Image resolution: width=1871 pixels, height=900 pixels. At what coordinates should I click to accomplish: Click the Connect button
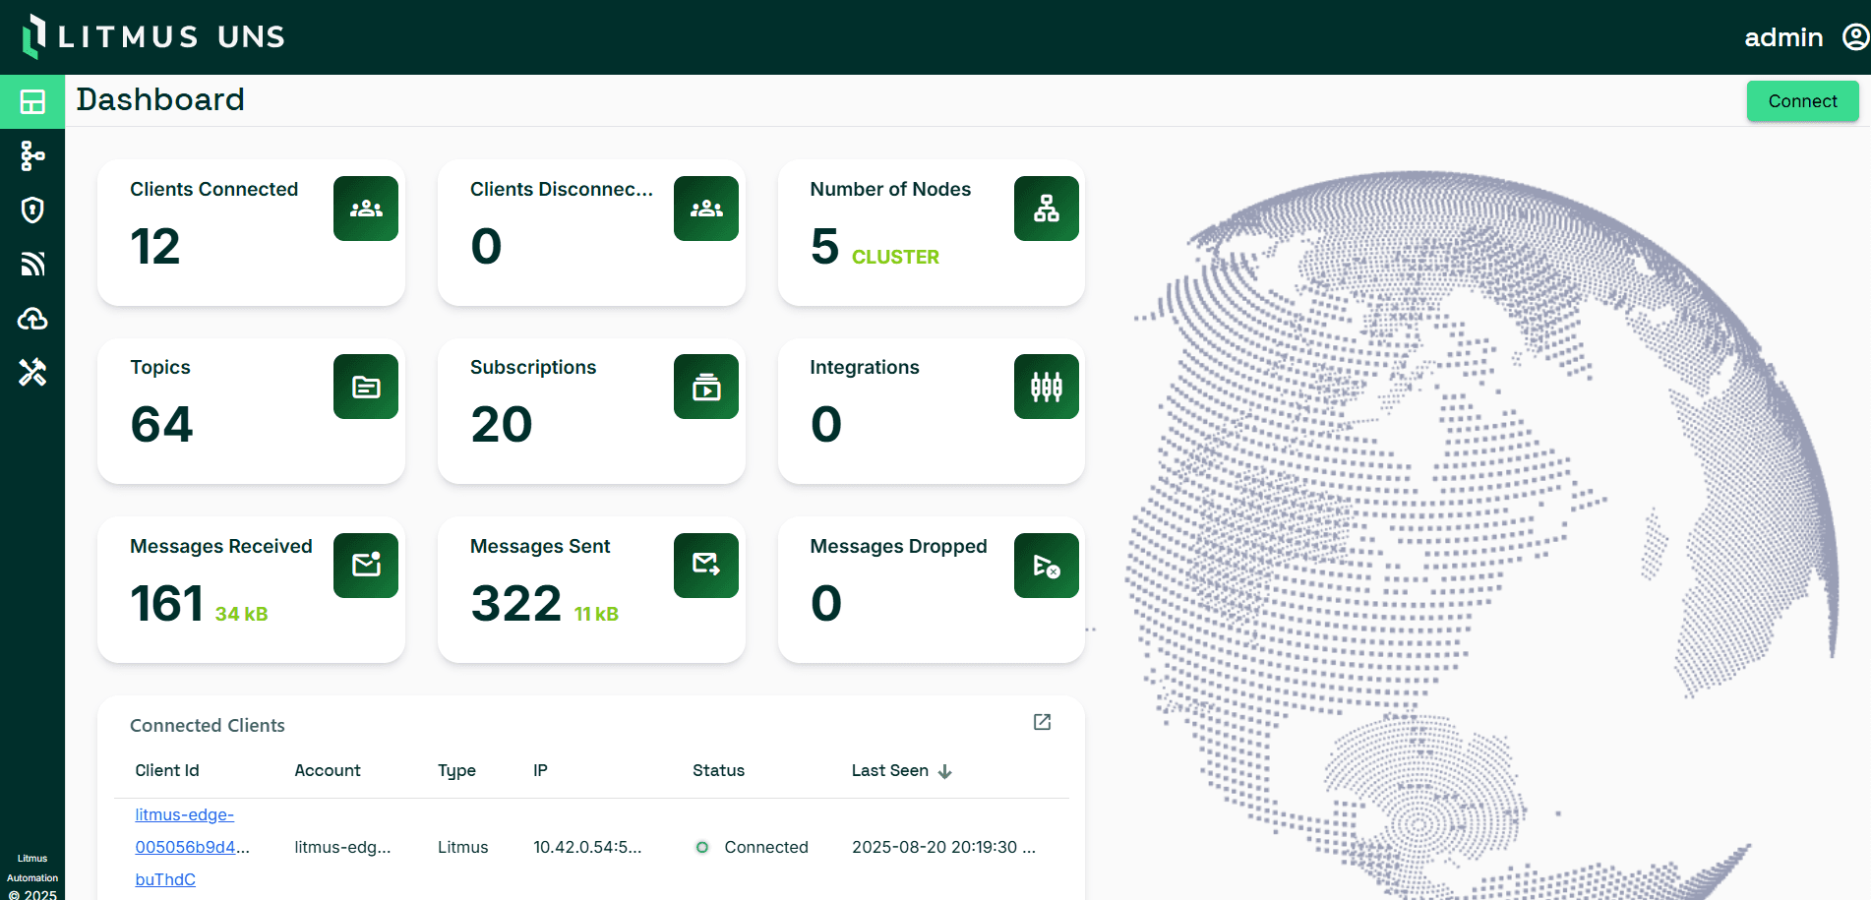1802,100
